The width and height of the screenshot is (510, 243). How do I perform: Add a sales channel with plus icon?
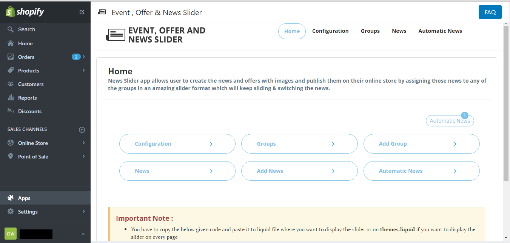point(82,130)
